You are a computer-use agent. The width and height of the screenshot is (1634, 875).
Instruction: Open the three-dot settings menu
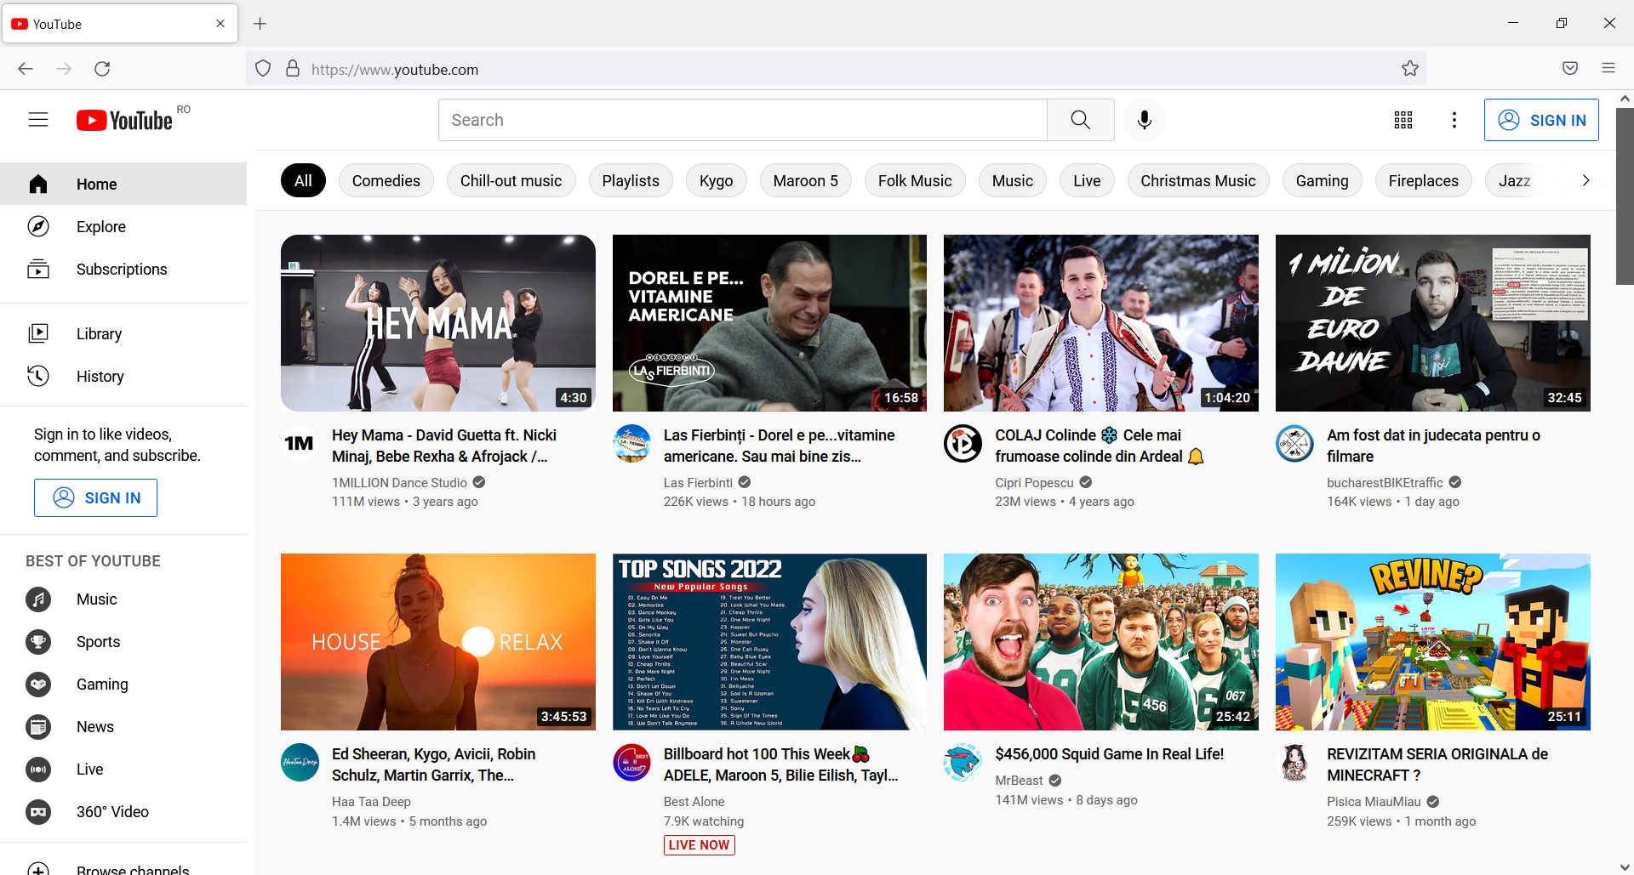coord(1454,120)
